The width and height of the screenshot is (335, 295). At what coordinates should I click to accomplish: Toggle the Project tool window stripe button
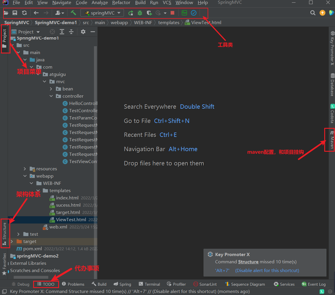coord(4,38)
